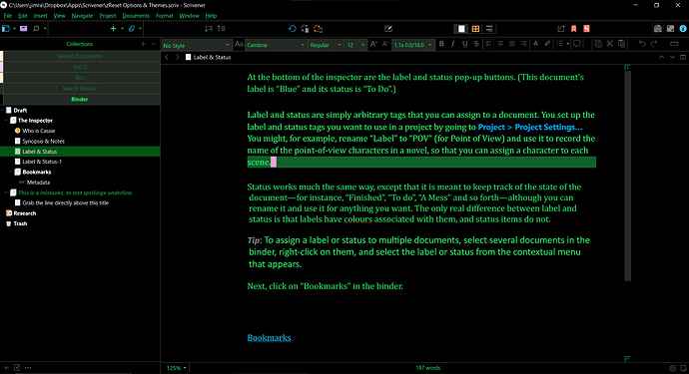Toggle Underline formatting

[465, 44]
